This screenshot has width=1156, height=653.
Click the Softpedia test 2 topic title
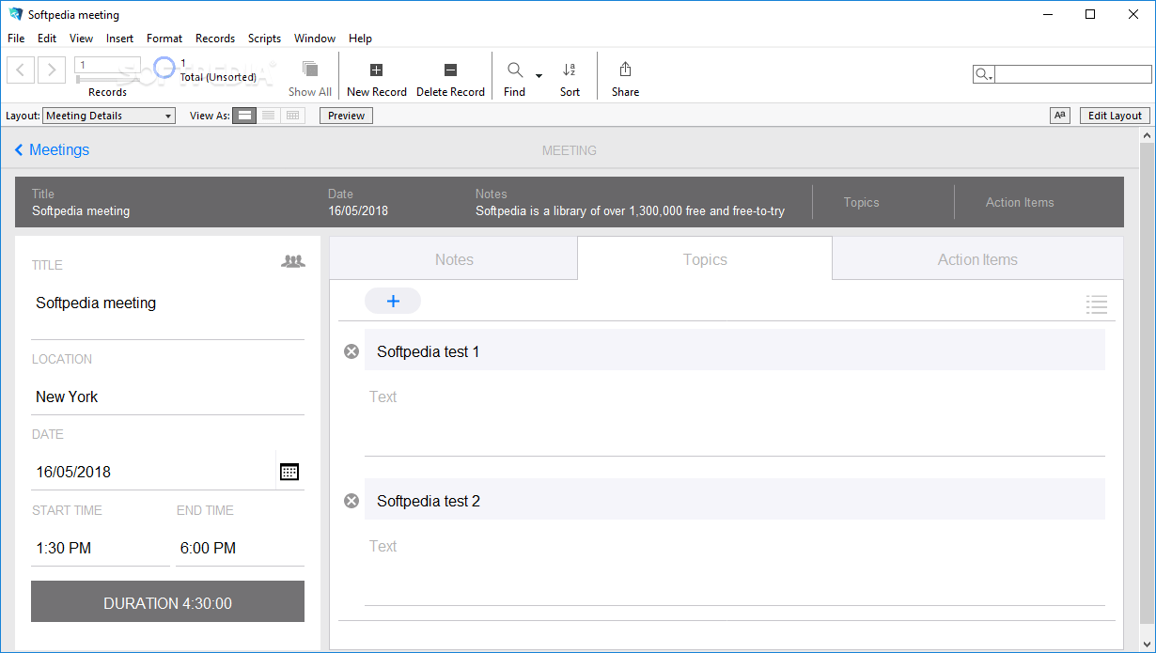tap(734, 501)
